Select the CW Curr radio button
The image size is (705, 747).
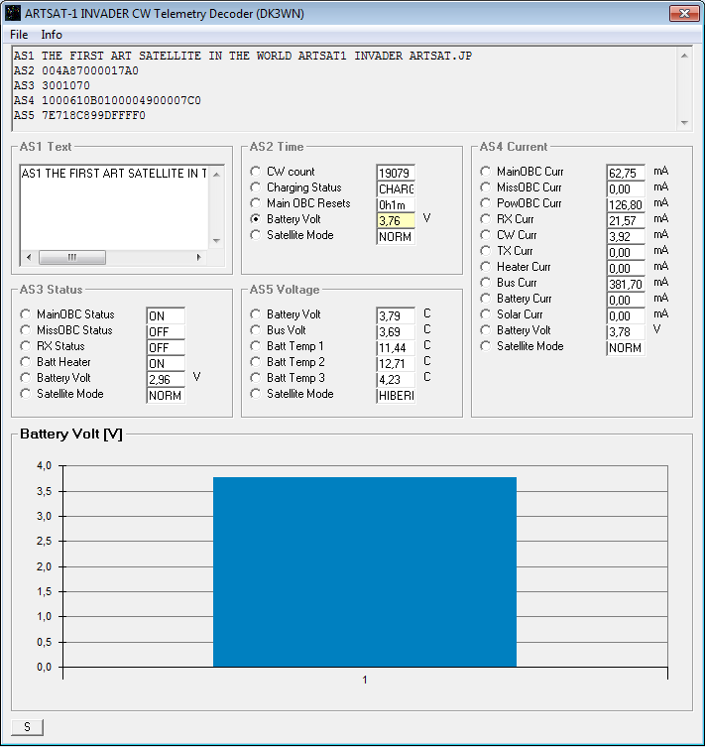[x=486, y=235]
